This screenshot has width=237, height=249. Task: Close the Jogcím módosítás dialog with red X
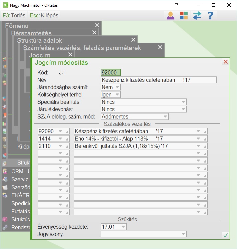pyautogui.click(x=226, y=62)
